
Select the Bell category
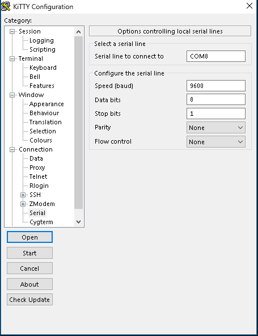35,77
